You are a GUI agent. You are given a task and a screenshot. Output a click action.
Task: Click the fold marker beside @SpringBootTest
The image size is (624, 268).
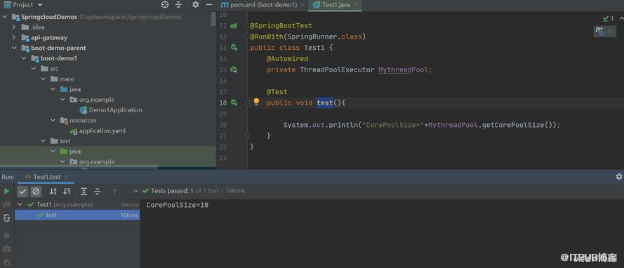pyautogui.click(x=247, y=26)
